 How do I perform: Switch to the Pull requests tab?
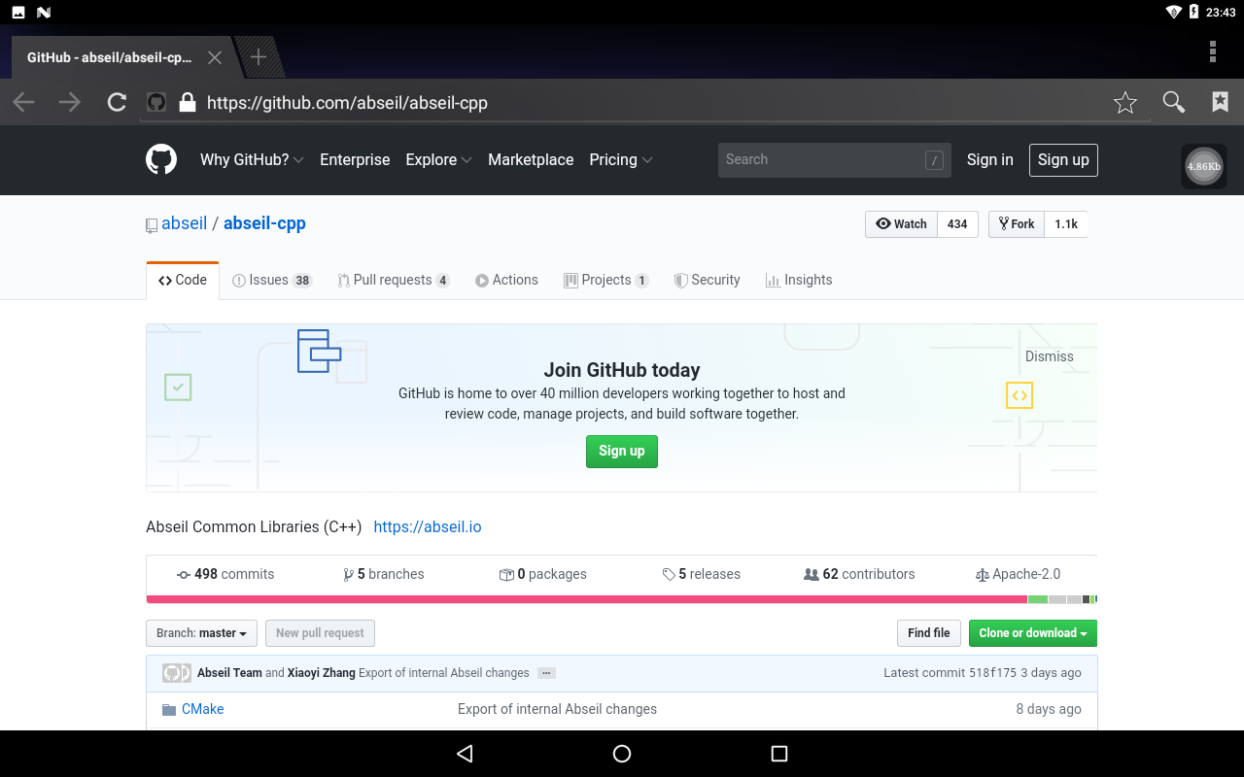coord(394,280)
